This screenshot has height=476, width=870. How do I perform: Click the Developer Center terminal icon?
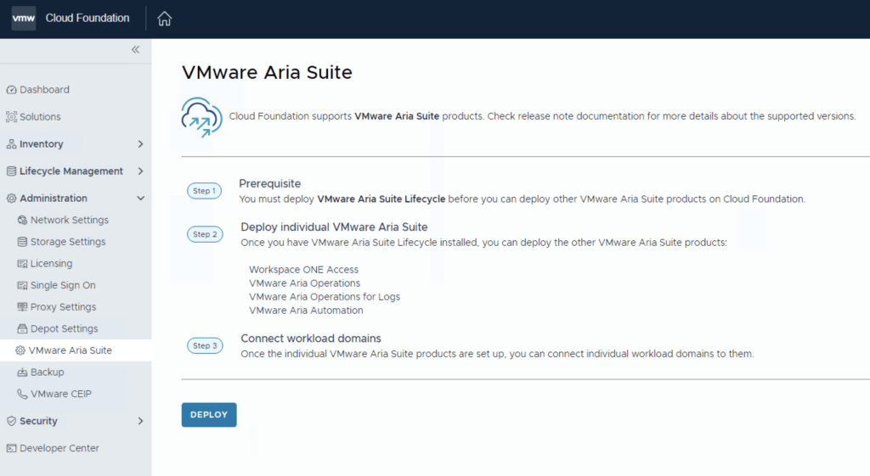11,448
